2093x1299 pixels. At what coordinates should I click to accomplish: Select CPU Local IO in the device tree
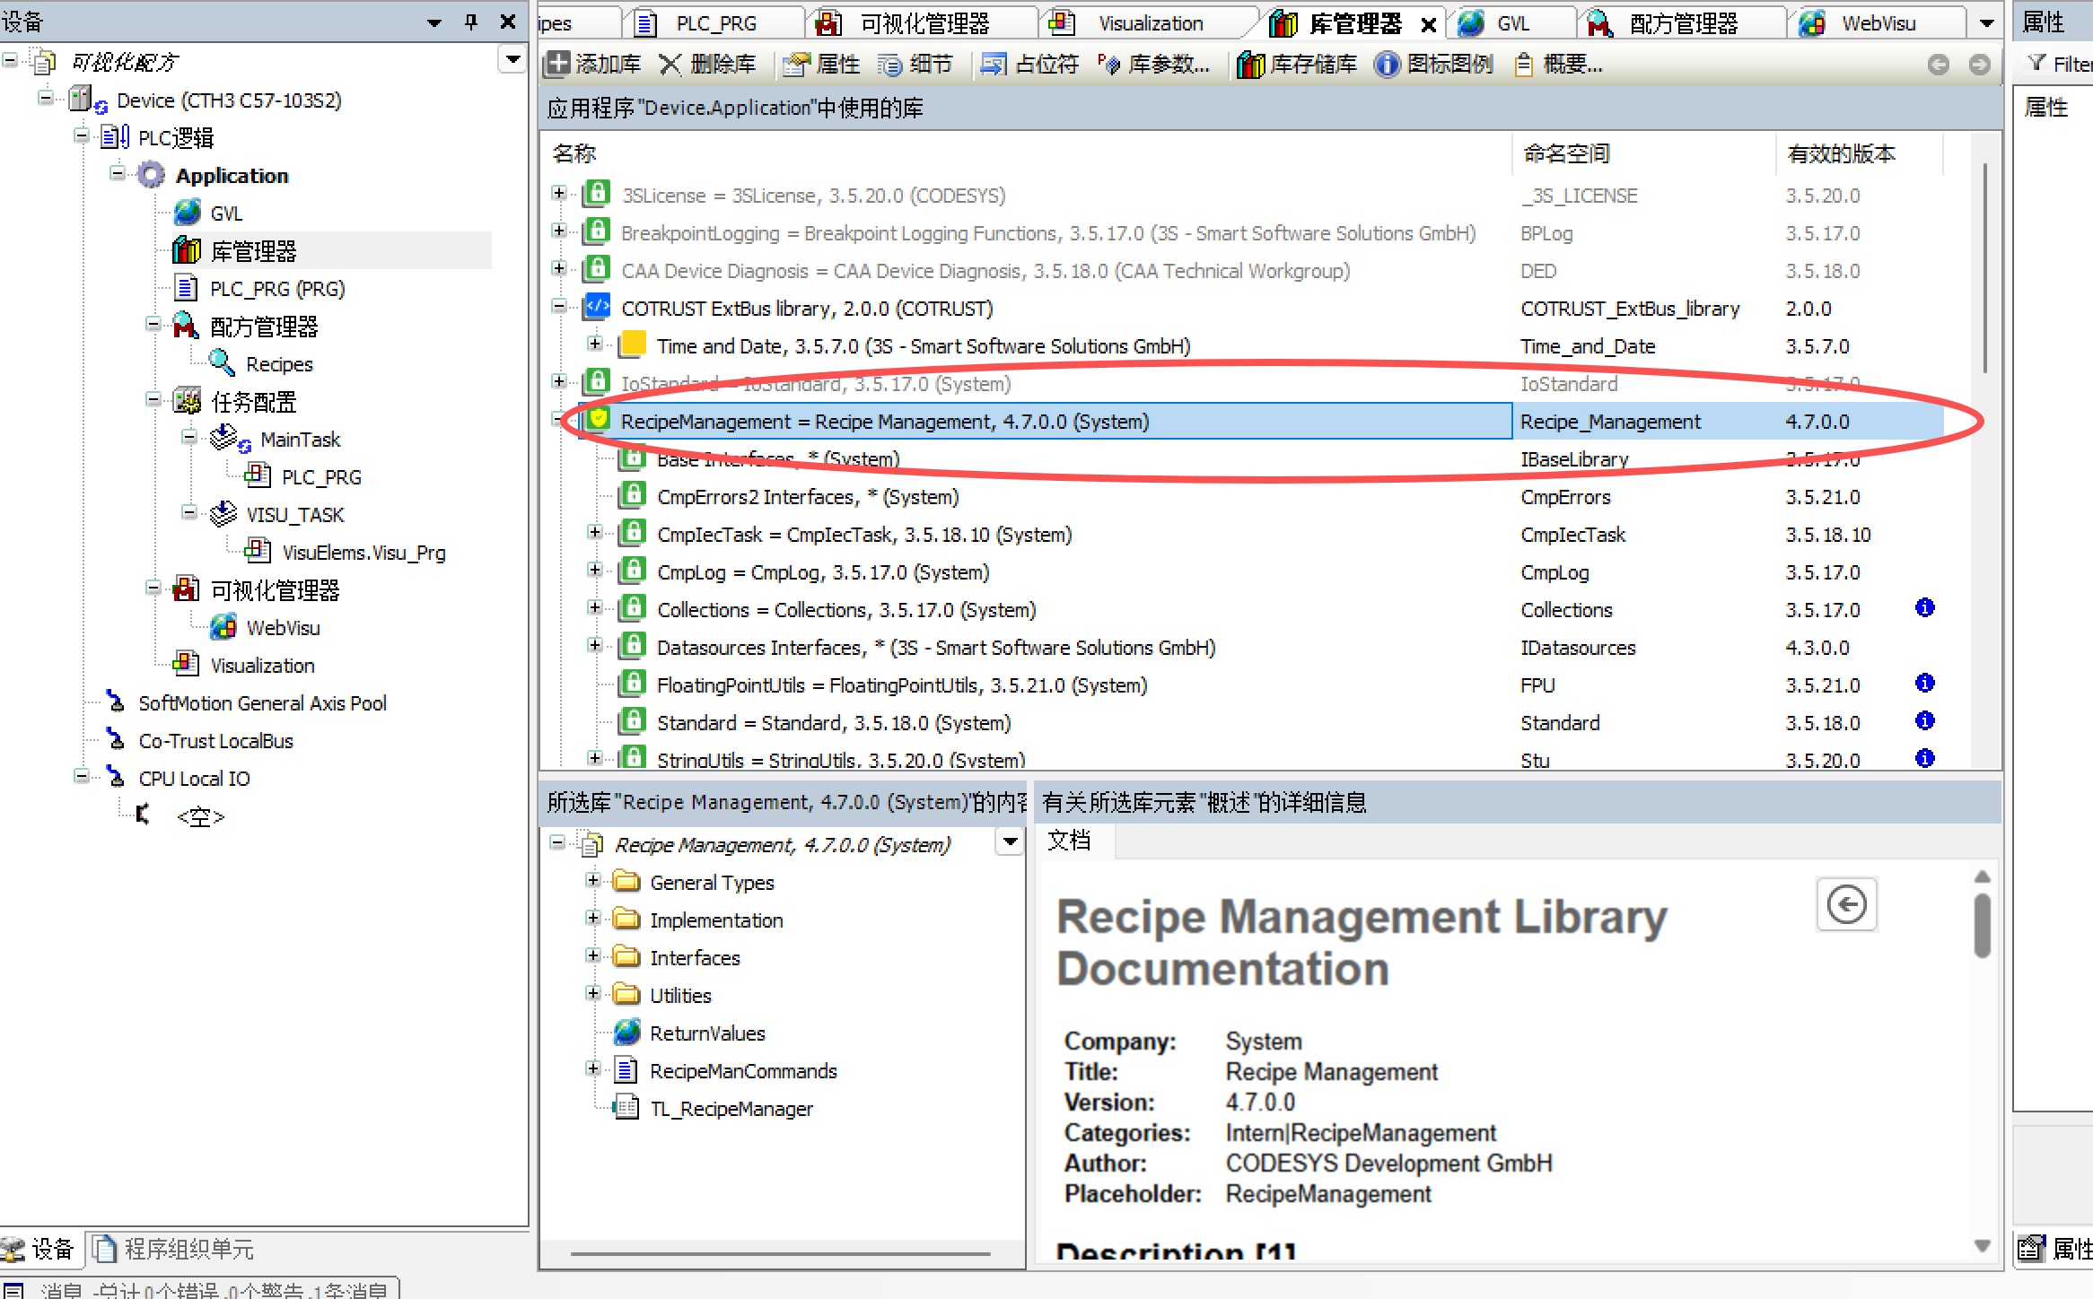[194, 779]
